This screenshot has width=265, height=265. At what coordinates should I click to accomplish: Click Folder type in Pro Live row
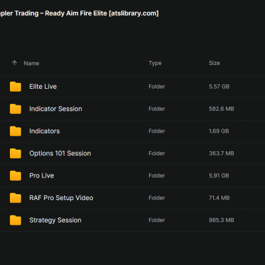pos(157,176)
